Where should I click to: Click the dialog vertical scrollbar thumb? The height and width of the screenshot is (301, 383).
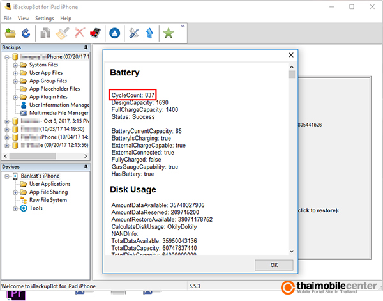click(x=292, y=75)
